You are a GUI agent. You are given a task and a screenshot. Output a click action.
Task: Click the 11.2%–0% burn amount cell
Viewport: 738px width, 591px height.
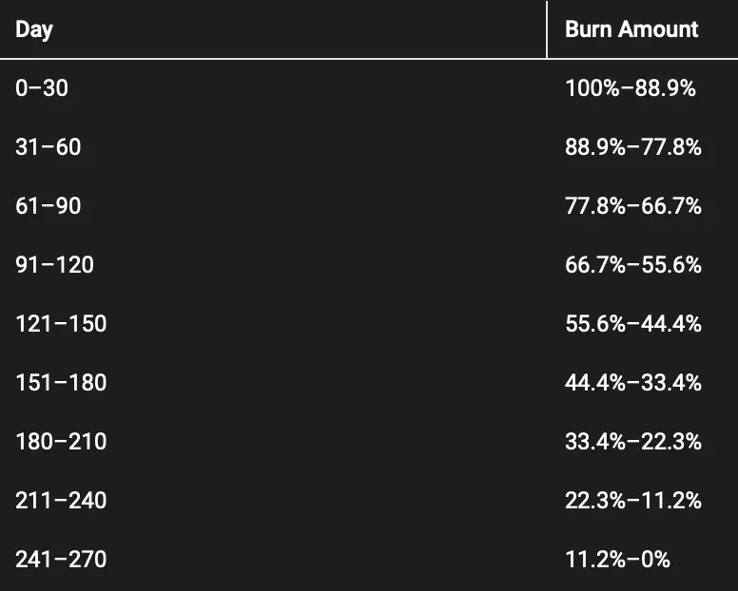pyautogui.click(x=617, y=560)
